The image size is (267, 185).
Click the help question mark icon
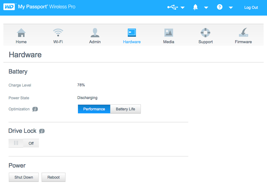pyautogui.click(x=220, y=7)
